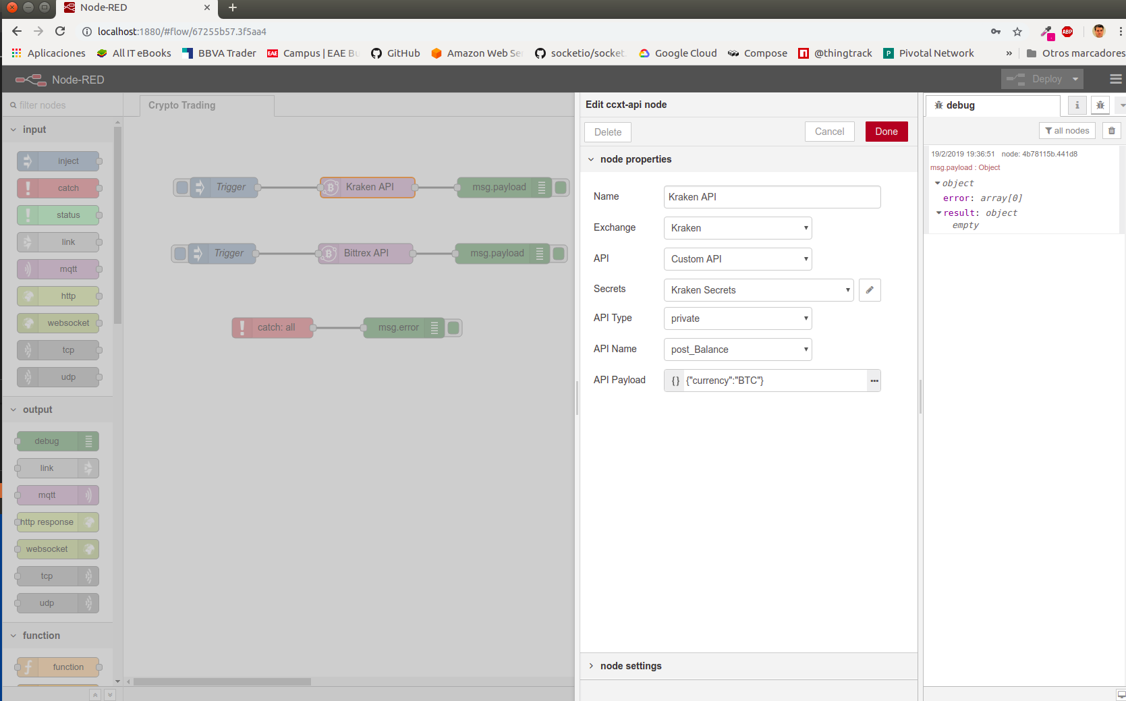Open the debug bug icon tab
1126x701 pixels.
[1100, 105]
